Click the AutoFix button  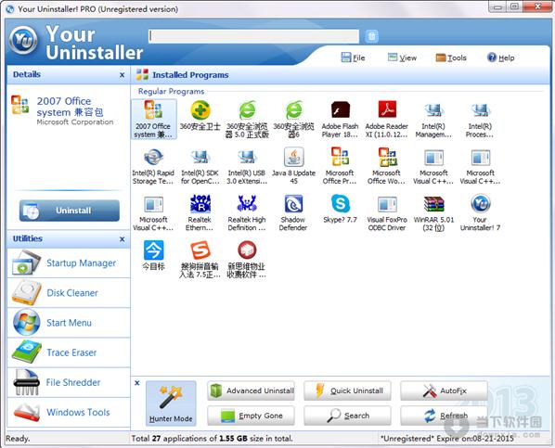pyautogui.click(x=445, y=390)
